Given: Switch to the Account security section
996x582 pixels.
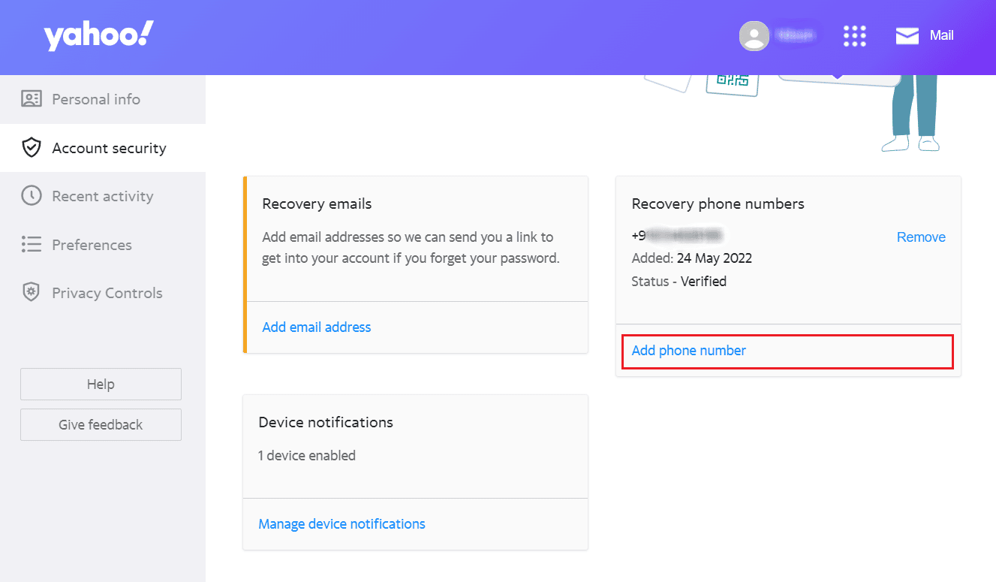Looking at the screenshot, I should click(x=110, y=147).
